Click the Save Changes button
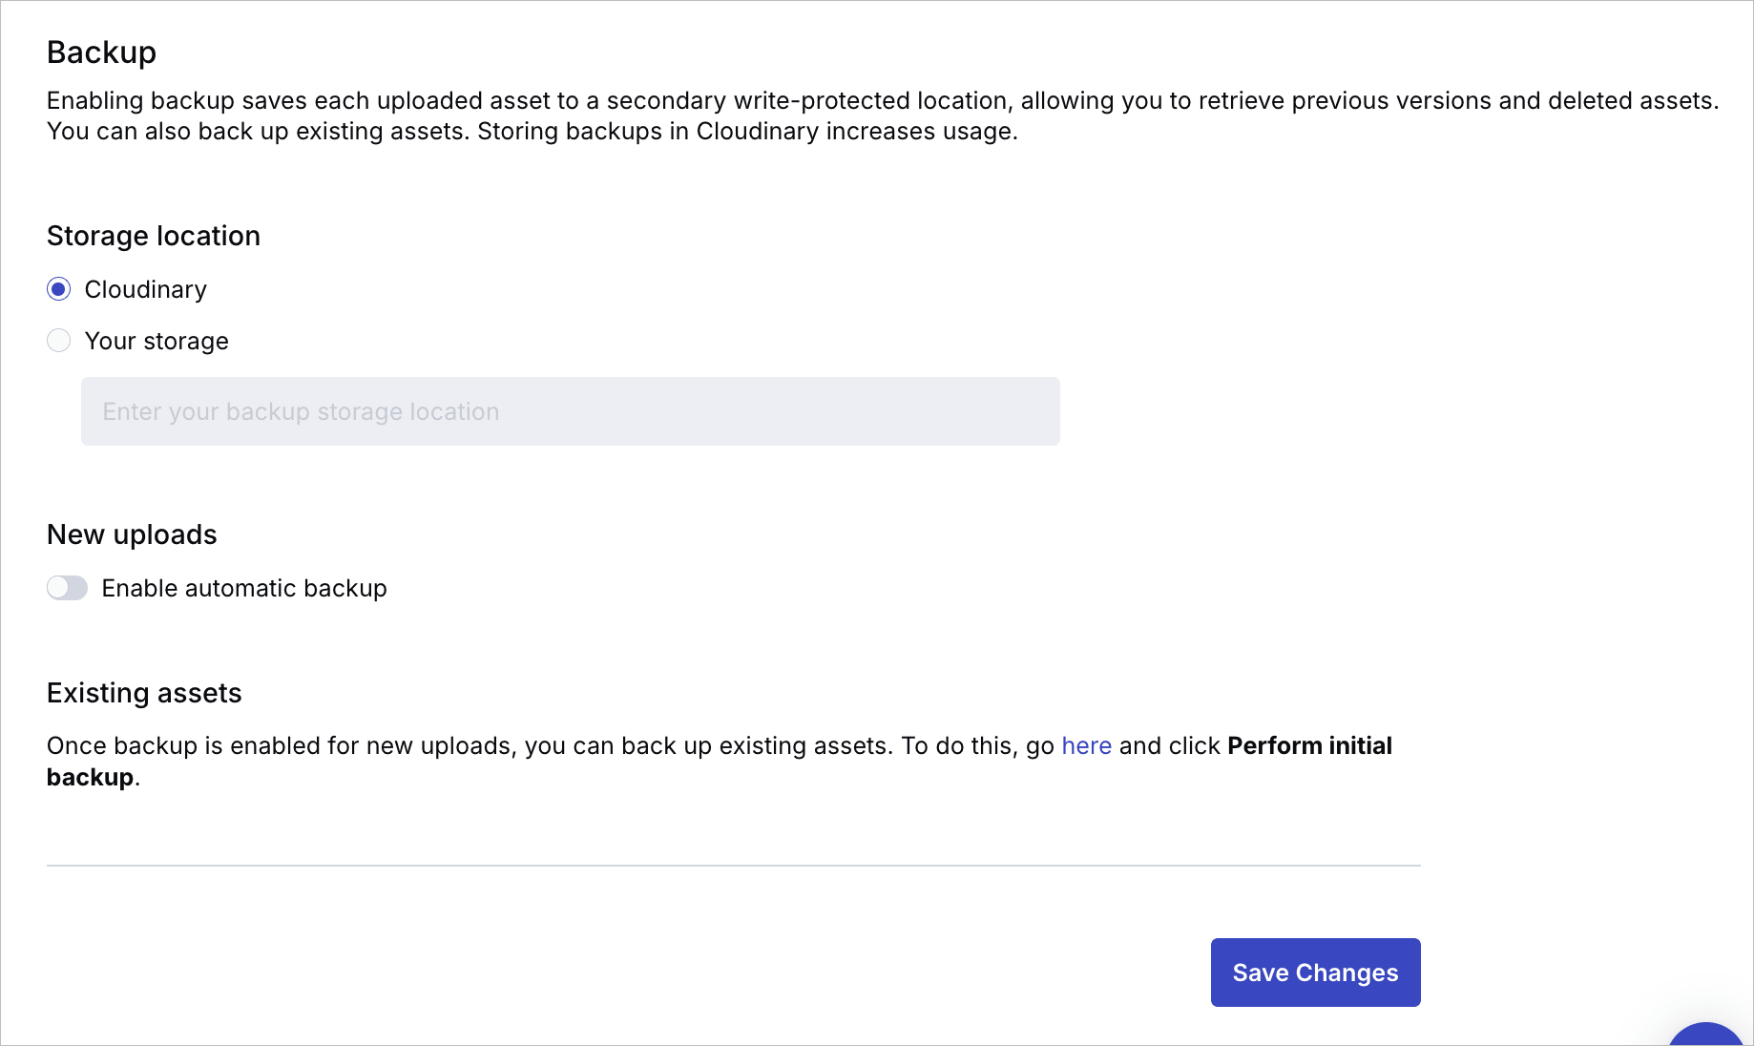Image resolution: width=1754 pixels, height=1046 pixels. tap(1315, 973)
